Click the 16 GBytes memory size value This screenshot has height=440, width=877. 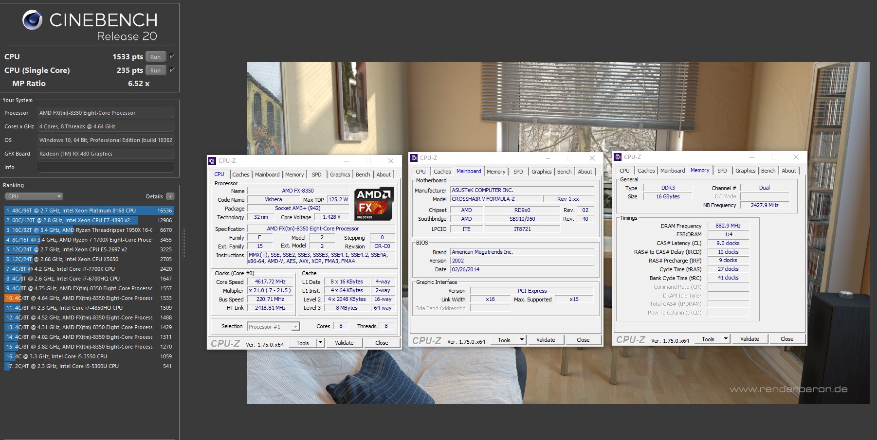pos(668,196)
